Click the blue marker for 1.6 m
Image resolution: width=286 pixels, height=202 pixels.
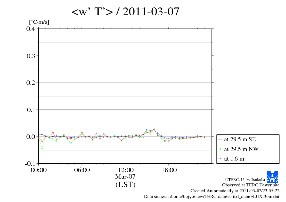220,159
